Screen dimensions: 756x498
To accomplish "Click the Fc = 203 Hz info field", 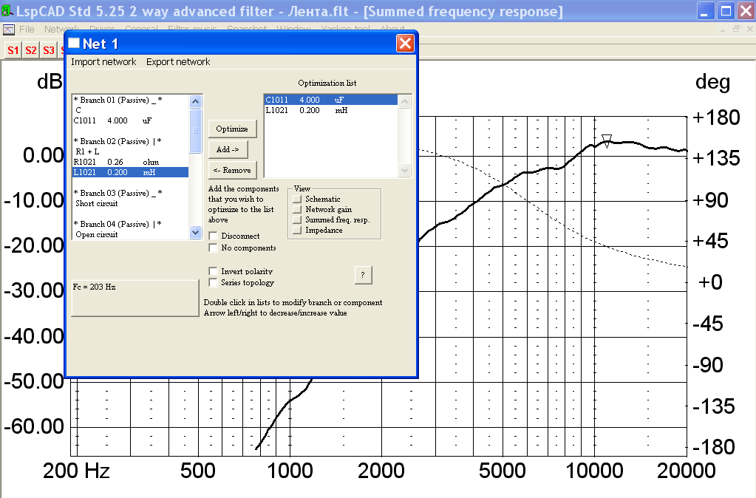I will (x=135, y=298).
